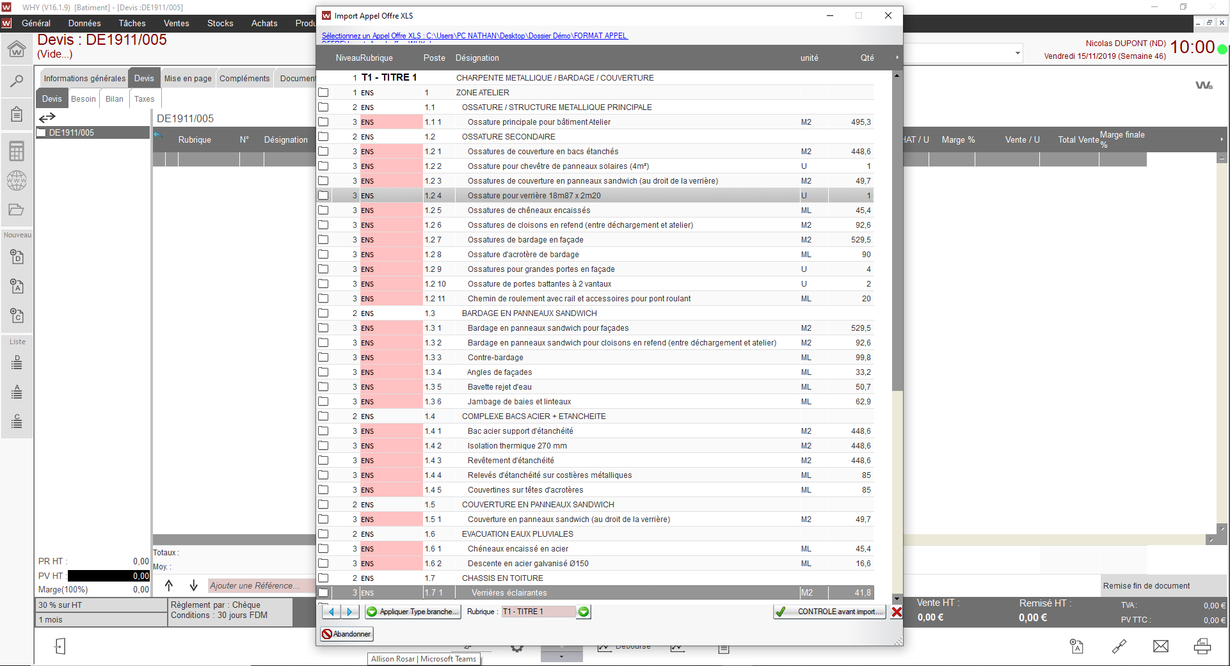Open the second Liste icon in sidebar
1230x666 pixels.
point(17,392)
